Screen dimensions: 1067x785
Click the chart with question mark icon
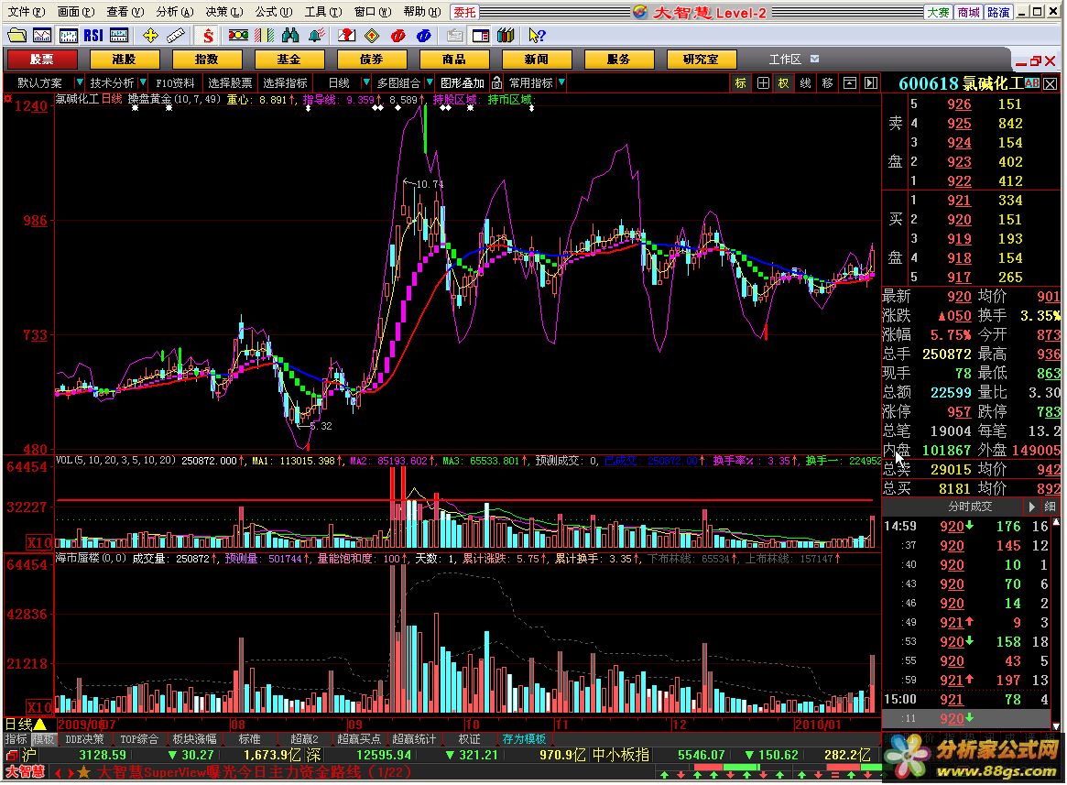coord(346,36)
